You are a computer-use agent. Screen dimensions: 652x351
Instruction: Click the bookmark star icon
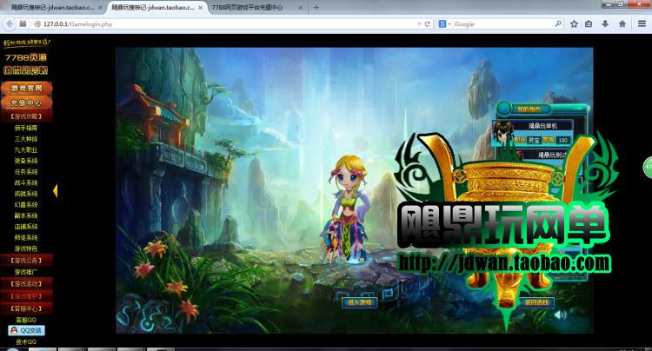click(575, 23)
